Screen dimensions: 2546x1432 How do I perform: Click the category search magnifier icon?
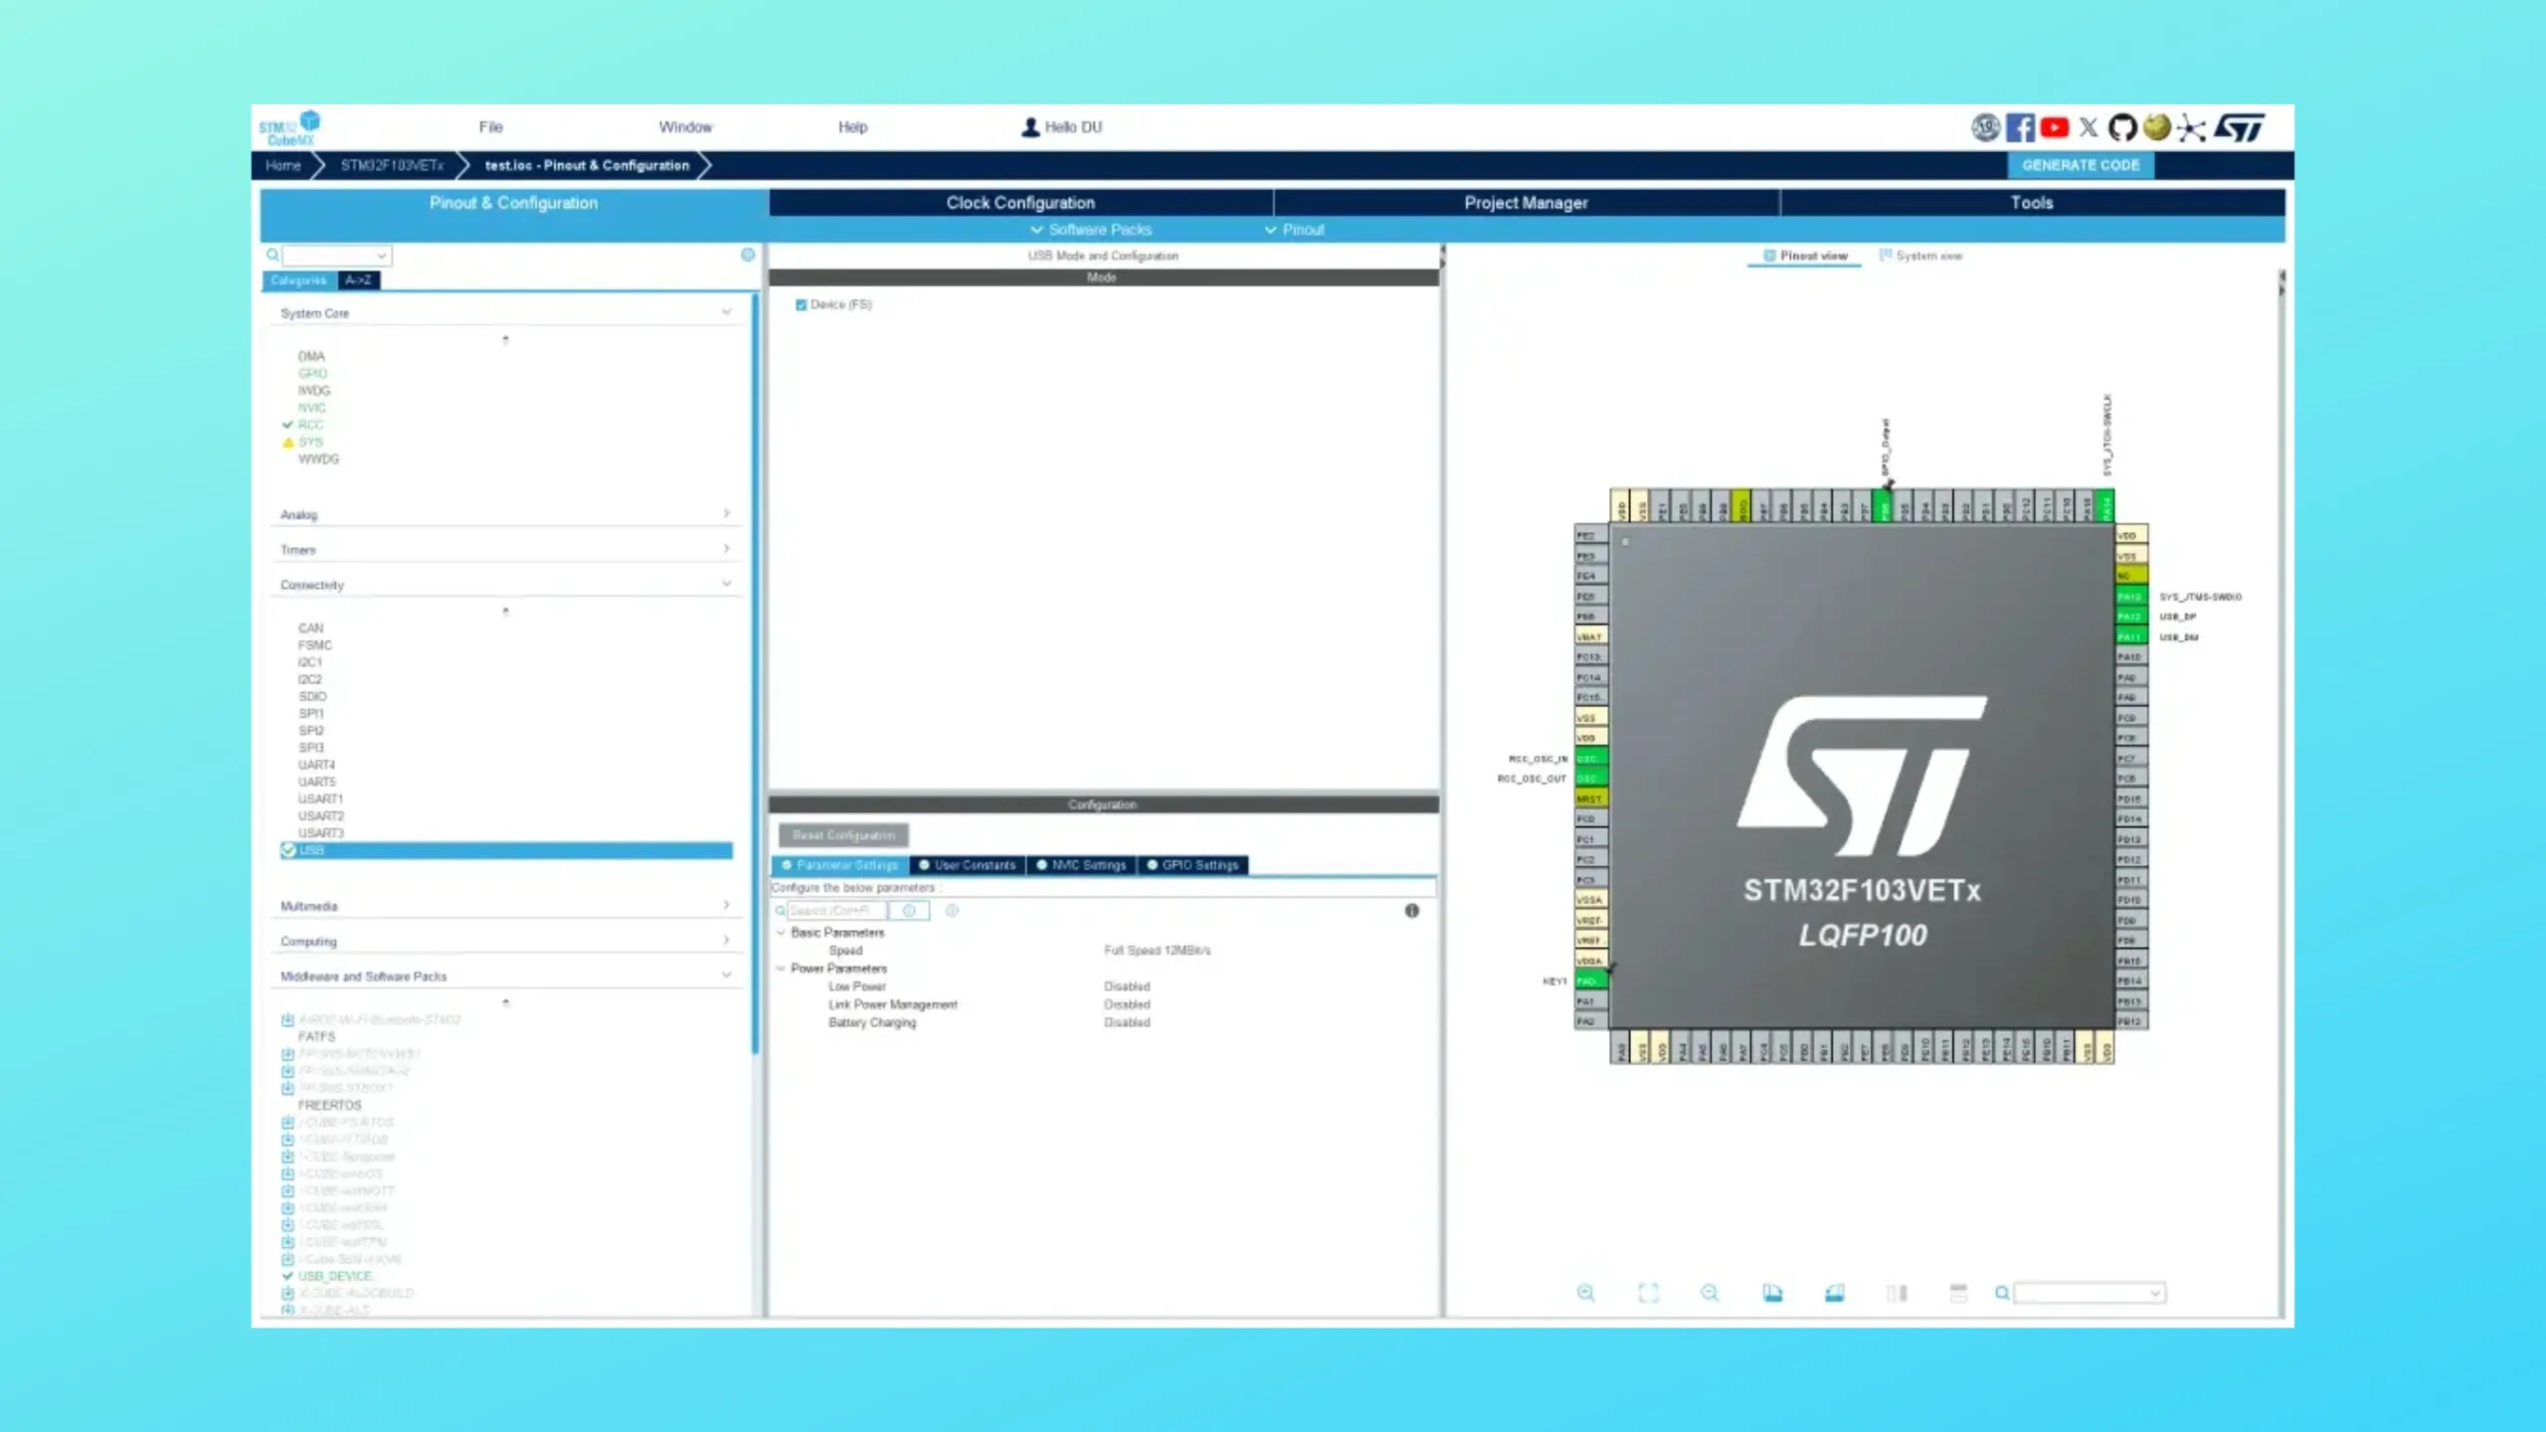click(273, 255)
